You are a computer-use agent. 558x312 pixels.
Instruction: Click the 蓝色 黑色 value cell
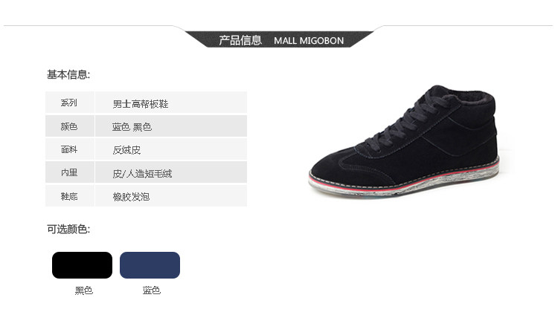coord(171,126)
